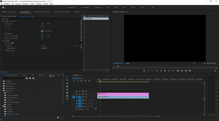Select the Ripple Edit tool
Viewport: 219px width, 121px height.
point(67,83)
